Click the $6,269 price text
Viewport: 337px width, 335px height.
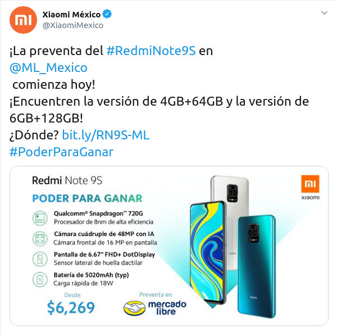(71, 307)
